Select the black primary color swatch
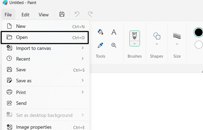Viewport: 203px width, 130px height. click(x=198, y=32)
